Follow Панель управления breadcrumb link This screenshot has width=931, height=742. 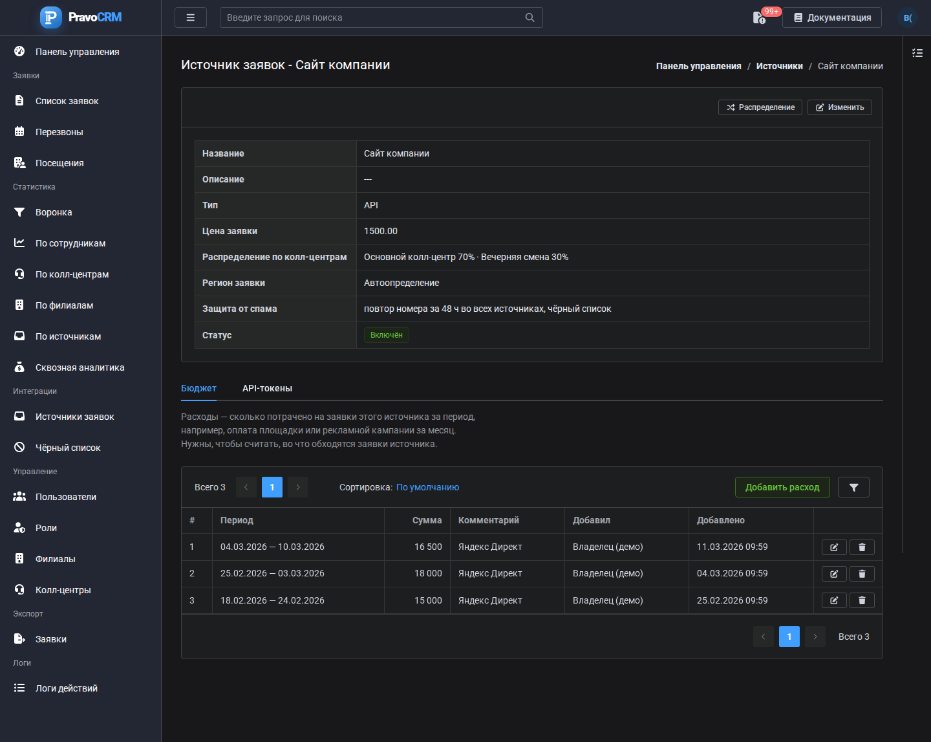(x=699, y=66)
